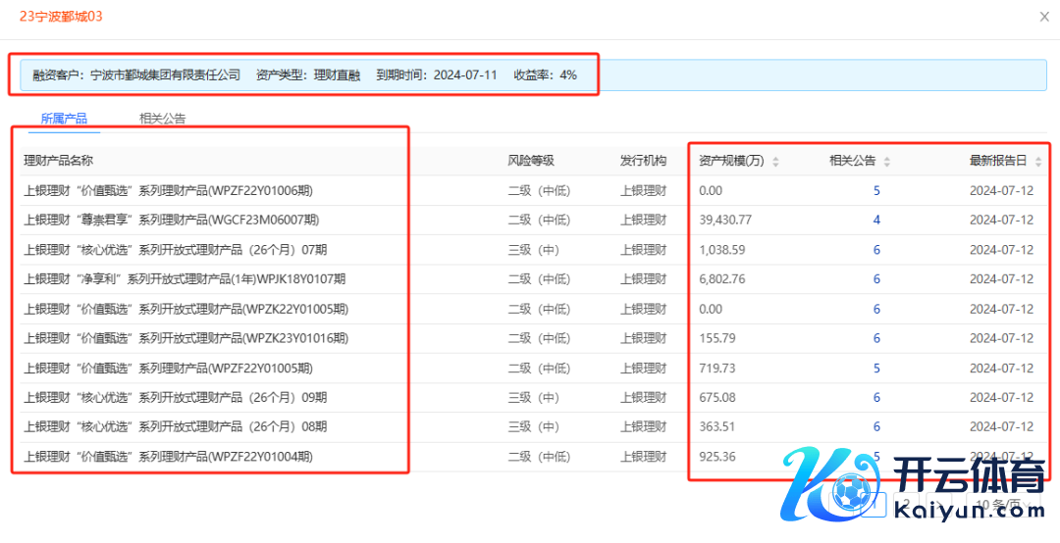Click sort arrows beside 相关公告 header
Image resolution: width=1060 pixels, height=543 pixels.
(x=887, y=162)
